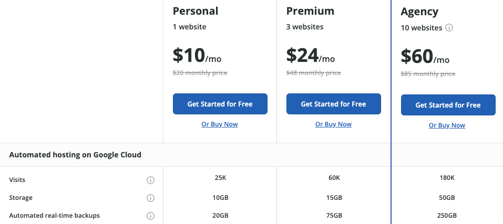The image size is (503, 224).
Task: Follow the Or Buy Now link for Agency
Action: click(x=447, y=125)
